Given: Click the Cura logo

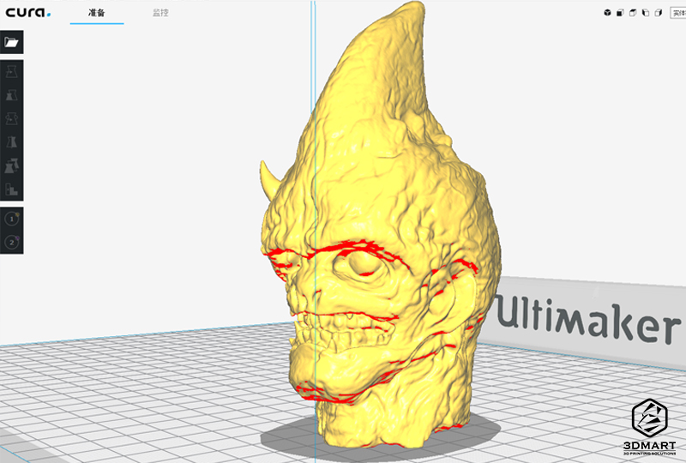Looking at the screenshot, I should click(x=28, y=13).
